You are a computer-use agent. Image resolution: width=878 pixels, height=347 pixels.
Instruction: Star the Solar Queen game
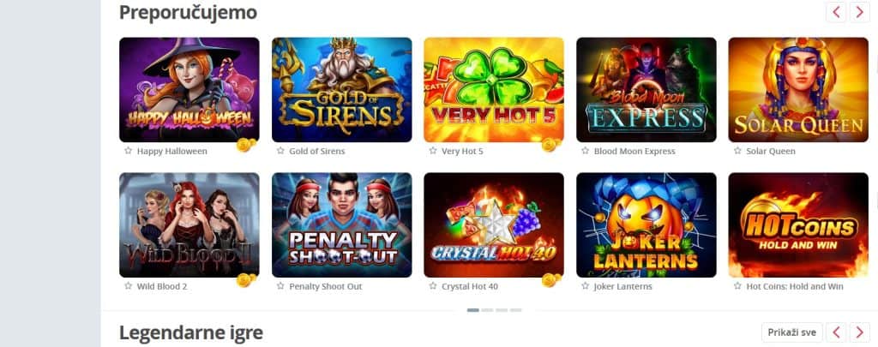pyautogui.click(x=737, y=151)
